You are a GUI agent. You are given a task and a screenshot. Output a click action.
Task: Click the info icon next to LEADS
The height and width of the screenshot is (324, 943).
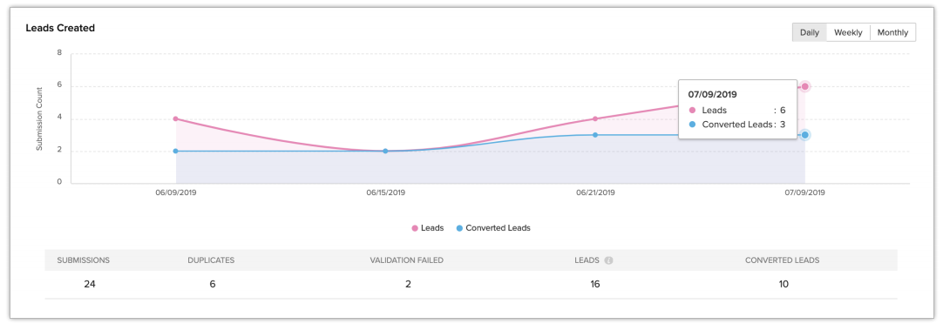608,261
